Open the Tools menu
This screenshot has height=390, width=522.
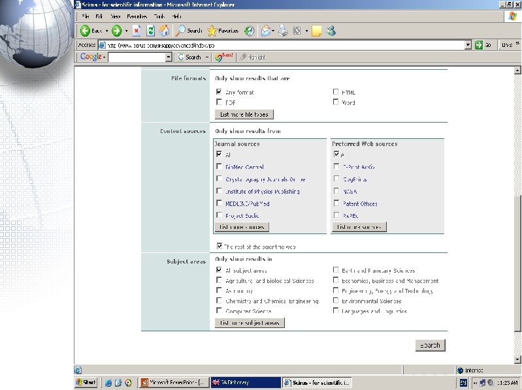coord(160,16)
